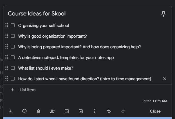Check 'A detectives notepad' item checkbox
Screen dimensions: 175x119
pyautogui.click(x=13, y=57)
